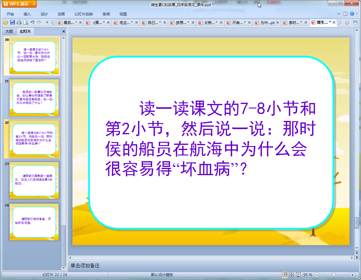Click the Undo arrow icon

click(32, 22)
